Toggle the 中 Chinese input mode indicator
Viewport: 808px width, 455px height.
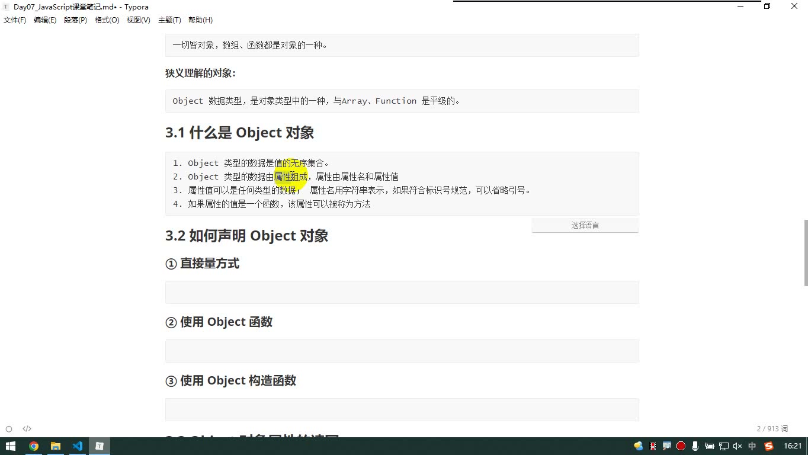coord(752,446)
